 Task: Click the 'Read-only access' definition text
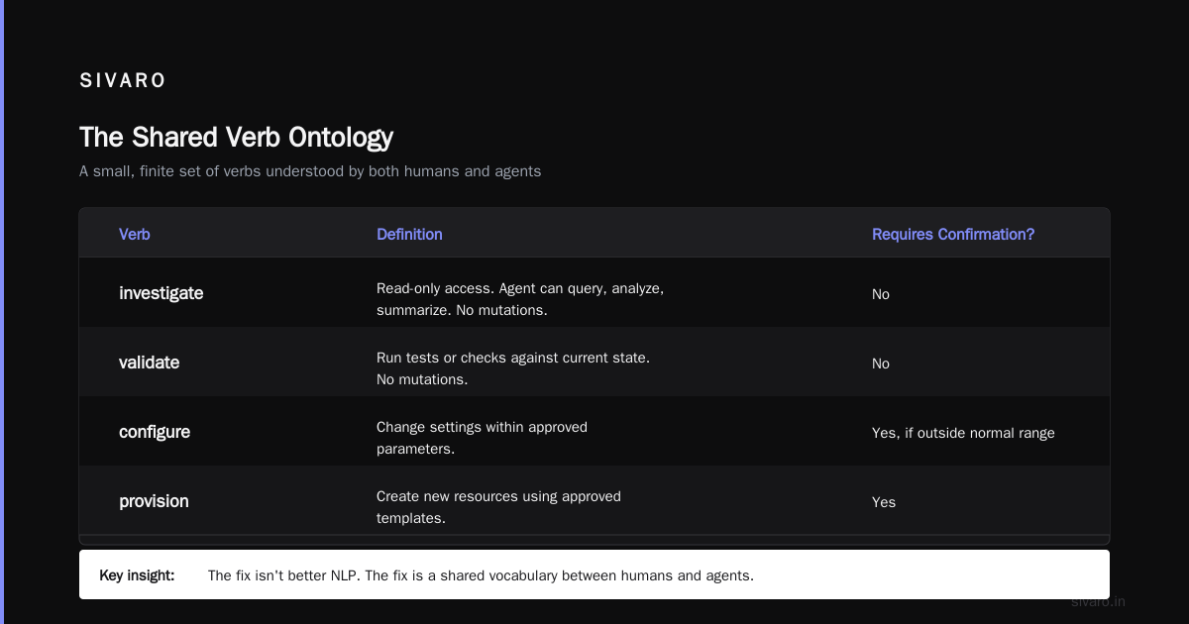[520, 299]
